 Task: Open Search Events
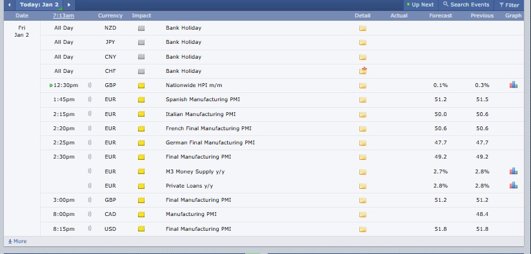click(466, 5)
